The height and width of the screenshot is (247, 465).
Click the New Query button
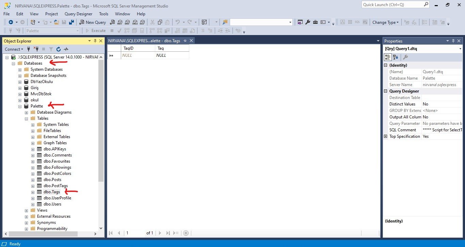(93, 22)
